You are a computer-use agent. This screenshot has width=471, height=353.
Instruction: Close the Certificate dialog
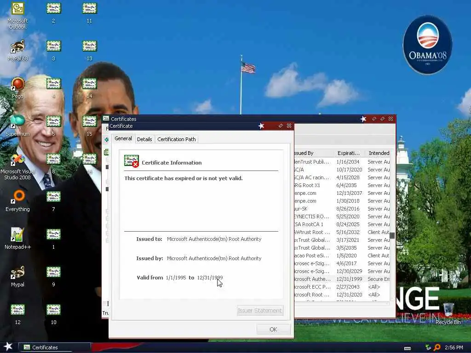pos(289,126)
